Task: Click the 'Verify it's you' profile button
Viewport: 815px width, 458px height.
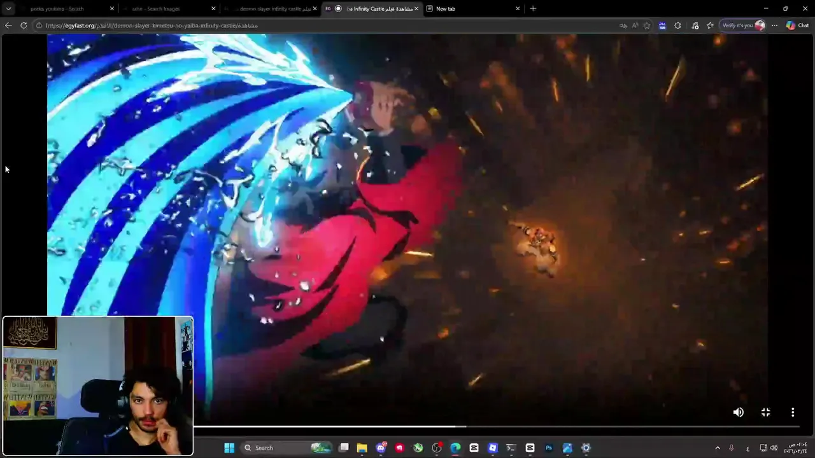Action: [x=742, y=25]
